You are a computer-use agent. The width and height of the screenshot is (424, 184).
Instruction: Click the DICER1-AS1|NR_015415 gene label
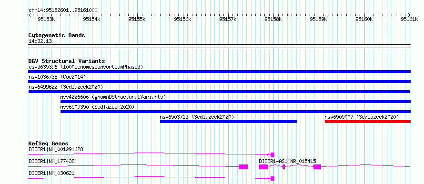tap(287, 161)
